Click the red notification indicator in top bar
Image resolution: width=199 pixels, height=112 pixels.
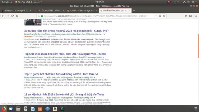pyautogui.click(x=169, y=2)
